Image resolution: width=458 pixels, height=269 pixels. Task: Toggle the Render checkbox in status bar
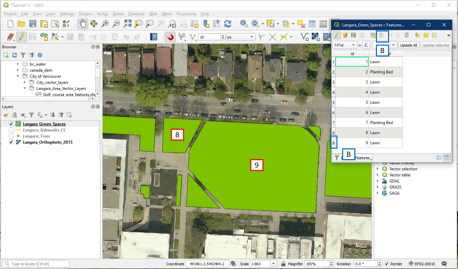click(387, 264)
